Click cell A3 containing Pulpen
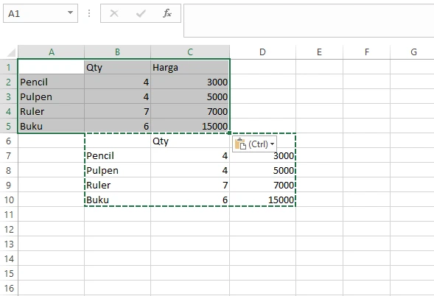The height and width of the screenshot is (296, 434). [51, 96]
